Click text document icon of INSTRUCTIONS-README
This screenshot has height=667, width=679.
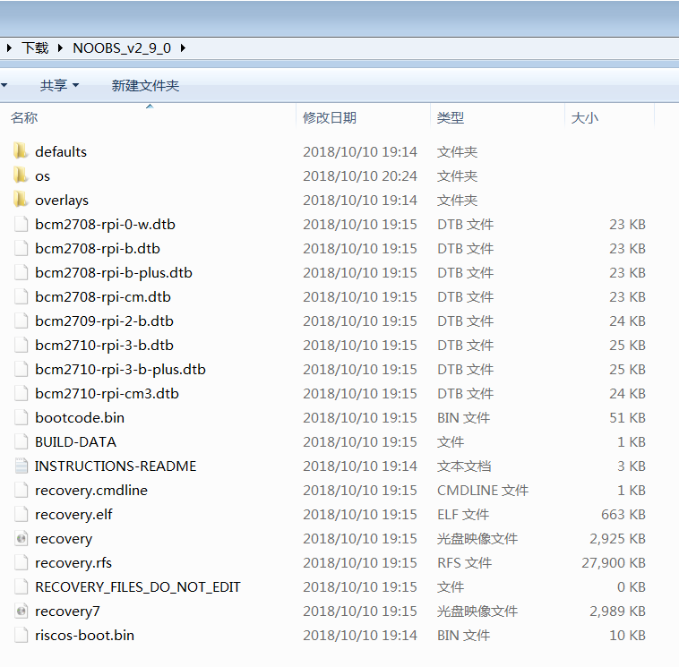(x=21, y=466)
